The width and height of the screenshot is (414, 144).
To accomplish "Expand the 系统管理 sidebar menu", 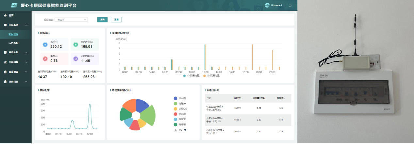I will [16, 82].
